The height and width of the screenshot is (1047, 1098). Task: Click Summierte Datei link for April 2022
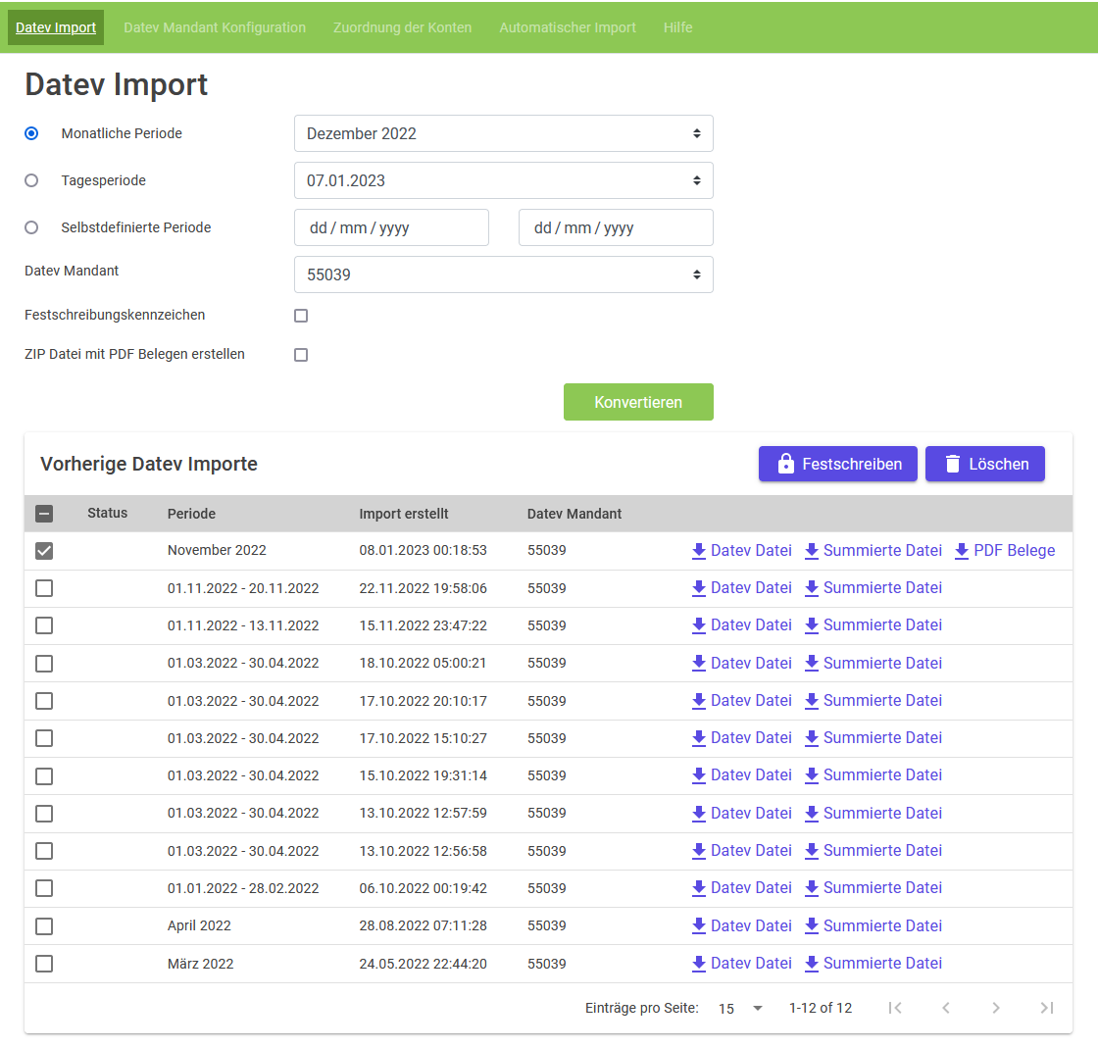point(873,925)
